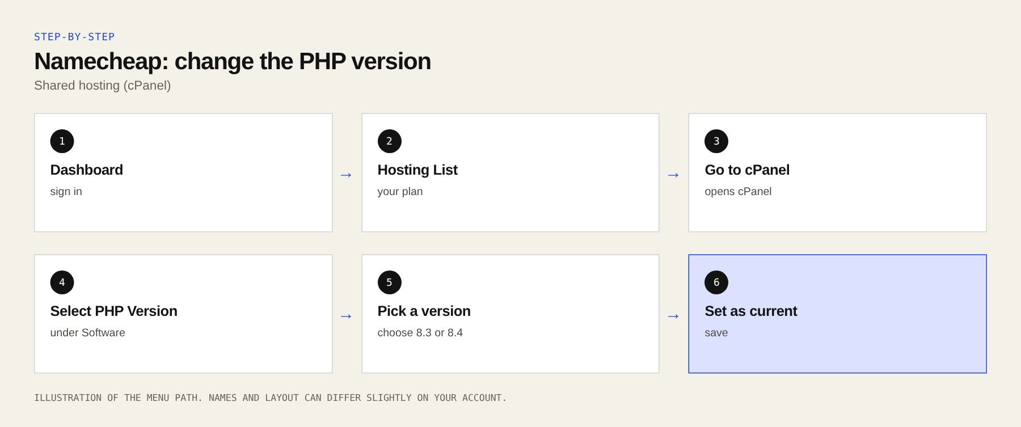
Task: Click the "Set as current" step title
Action: [x=751, y=311]
